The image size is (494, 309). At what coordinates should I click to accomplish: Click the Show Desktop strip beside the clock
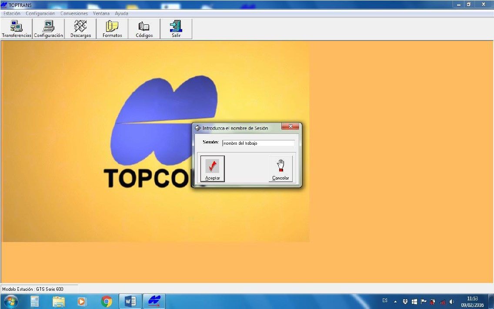[x=491, y=302]
